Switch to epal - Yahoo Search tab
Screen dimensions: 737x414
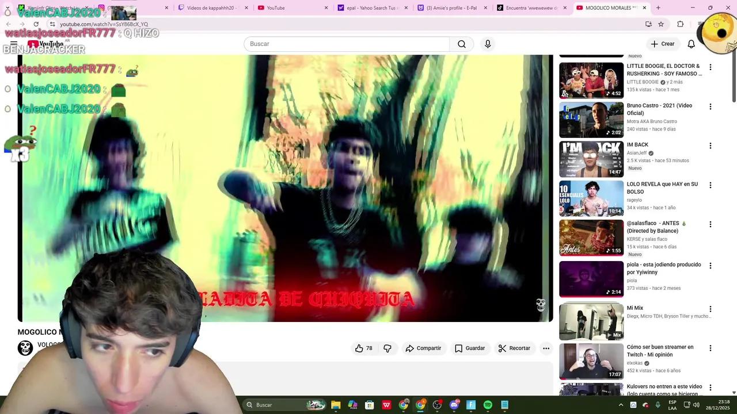(373, 8)
